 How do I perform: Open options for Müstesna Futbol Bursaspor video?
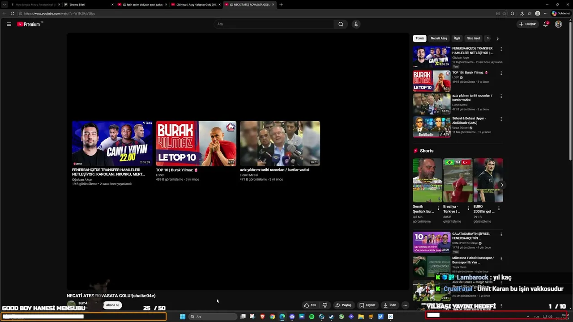point(501,258)
